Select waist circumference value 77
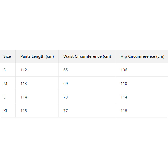168x168 pixels. tap(66, 111)
